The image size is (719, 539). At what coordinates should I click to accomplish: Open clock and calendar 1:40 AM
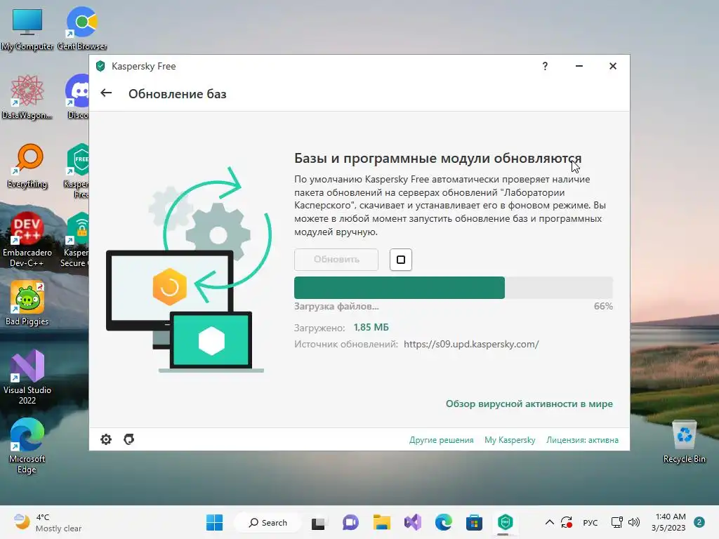click(x=668, y=522)
